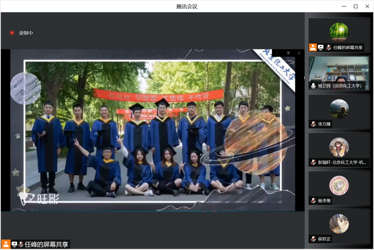Click the 腾讯会议 title bar text
Image resolution: width=374 pixels, height=250 pixels.
pos(187,6)
